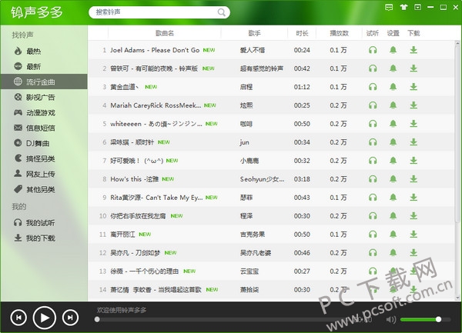Viewport: 462px width, 333px height.
Task: Open 动漫游戏 category
Action: click(x=44, y=113)
